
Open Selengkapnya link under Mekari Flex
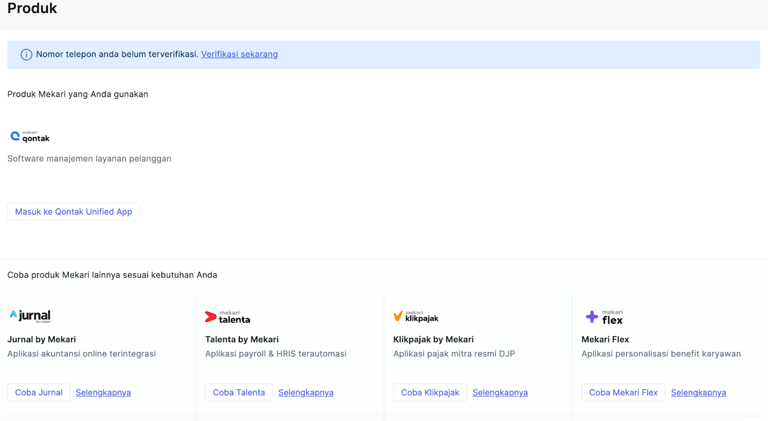699,392
